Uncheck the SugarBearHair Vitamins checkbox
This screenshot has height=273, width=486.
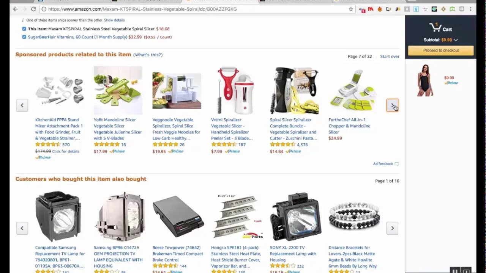tap(24, 37)
